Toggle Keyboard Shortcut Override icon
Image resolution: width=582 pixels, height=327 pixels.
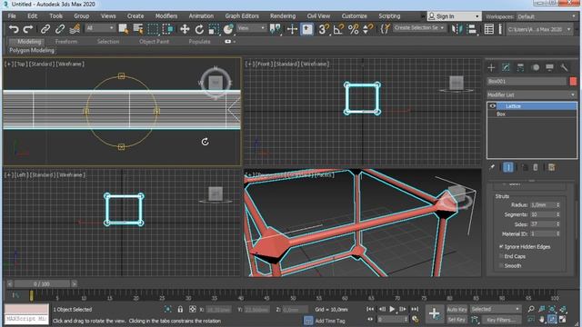[x=307, y=29]
